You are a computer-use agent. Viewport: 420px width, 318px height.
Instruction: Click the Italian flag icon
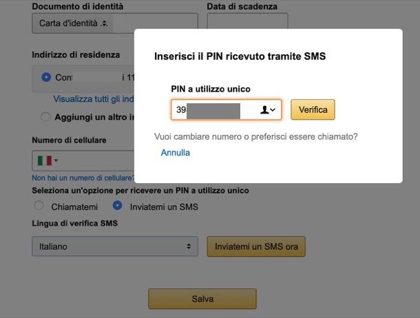click(44, 160)
